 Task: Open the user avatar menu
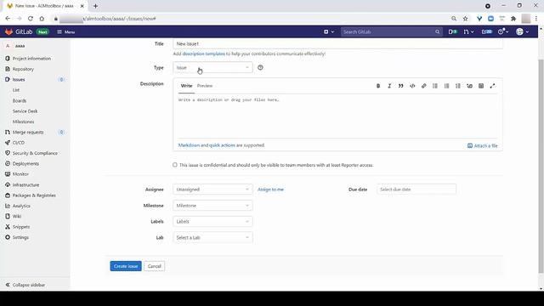(522, 32)
